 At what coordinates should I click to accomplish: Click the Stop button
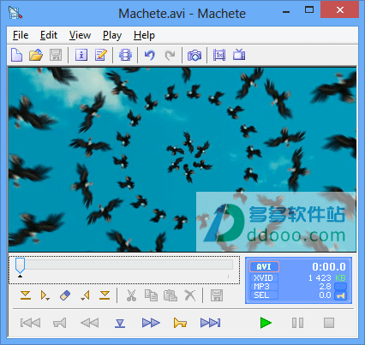click(x=329, y=323)
